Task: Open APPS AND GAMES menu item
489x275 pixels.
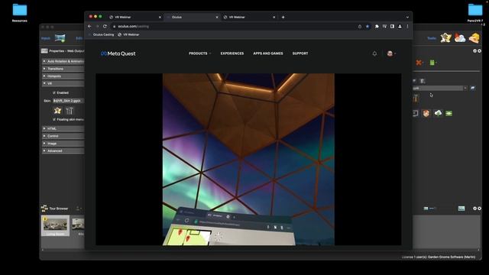Action: 268,53
